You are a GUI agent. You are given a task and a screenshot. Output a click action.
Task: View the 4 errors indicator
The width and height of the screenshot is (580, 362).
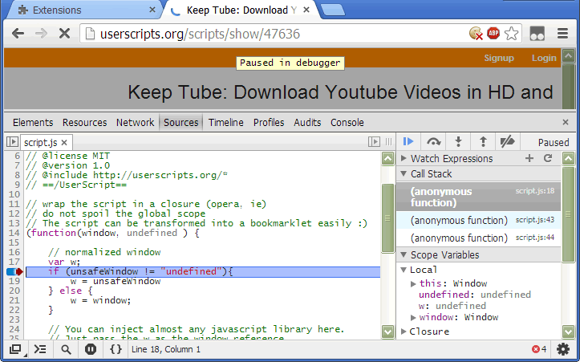(539, 349)
